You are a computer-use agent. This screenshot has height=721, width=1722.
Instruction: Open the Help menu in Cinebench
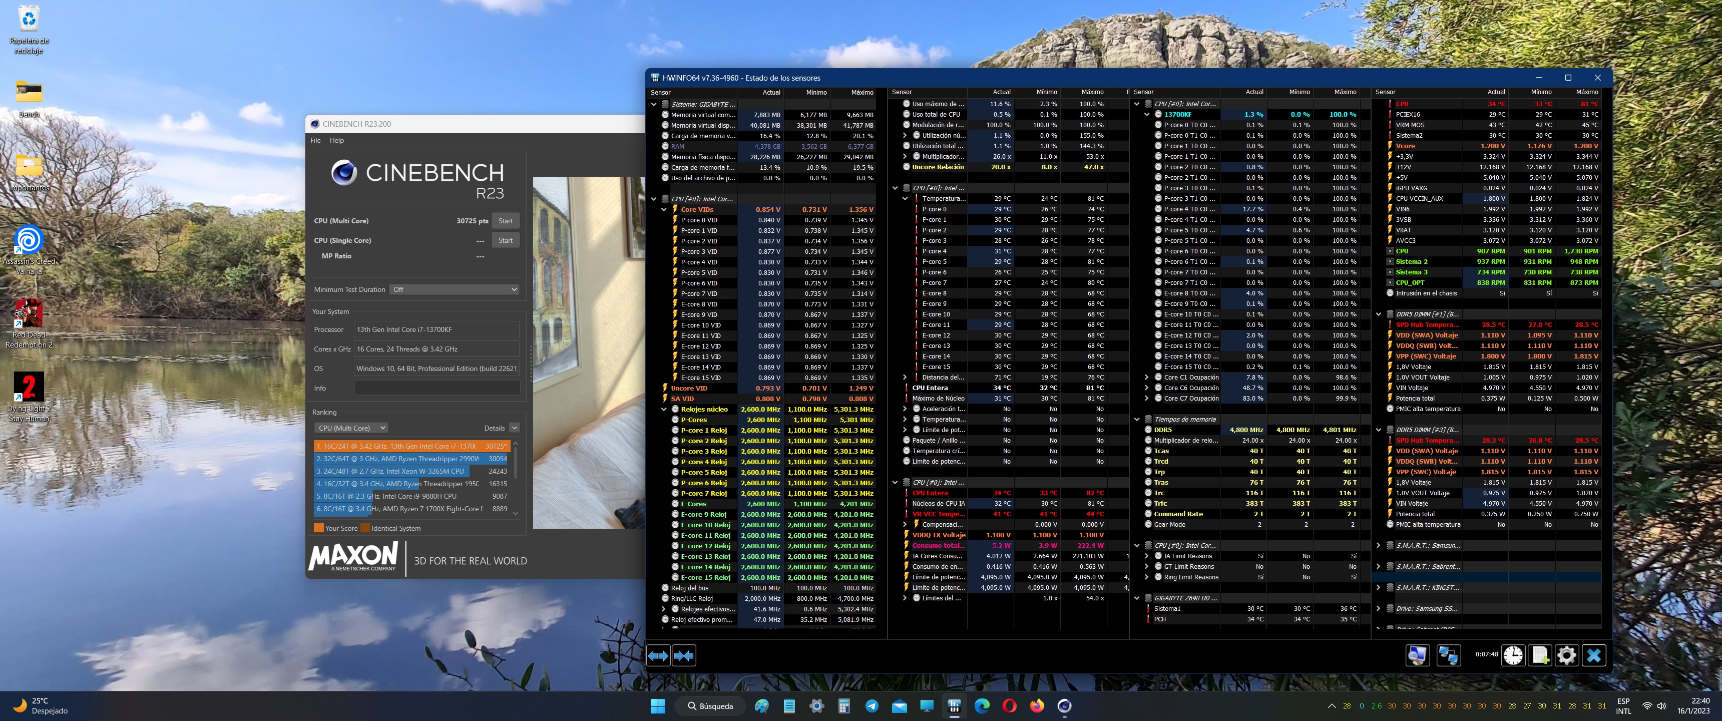337,141
